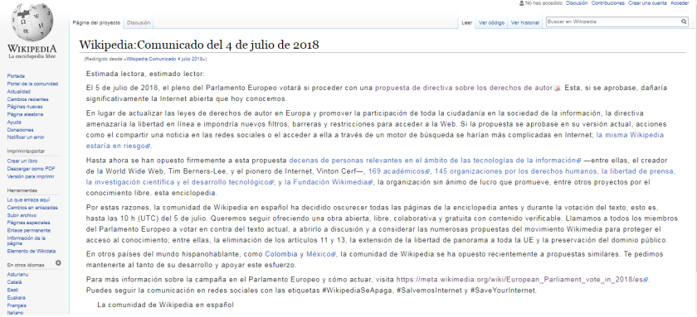The width and height of the screenshot is (697, 317).
Task: Open Colombia link
Action: (281, 254)
